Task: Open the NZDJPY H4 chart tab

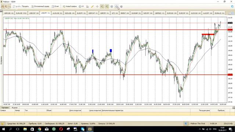Action: point(148,13)
